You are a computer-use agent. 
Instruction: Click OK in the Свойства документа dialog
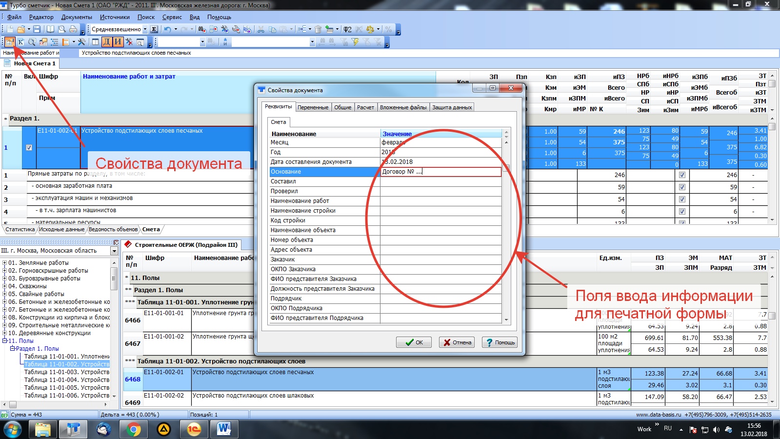[414, 342]
